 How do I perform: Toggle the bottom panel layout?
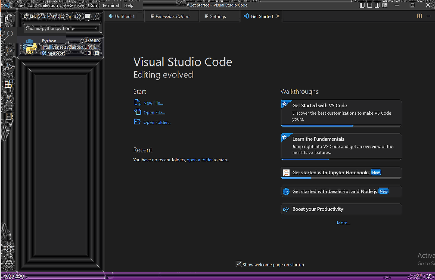(x=369, y=5)
